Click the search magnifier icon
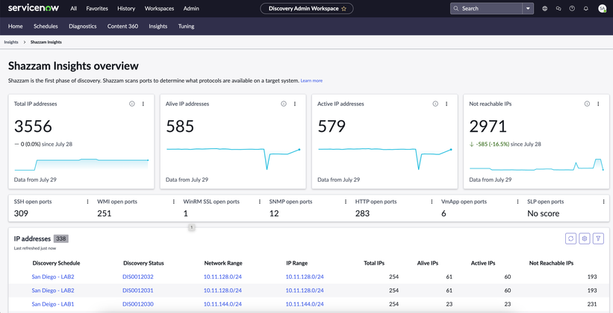Viewport: 613px width, 313px height. [x=456, y=9]
